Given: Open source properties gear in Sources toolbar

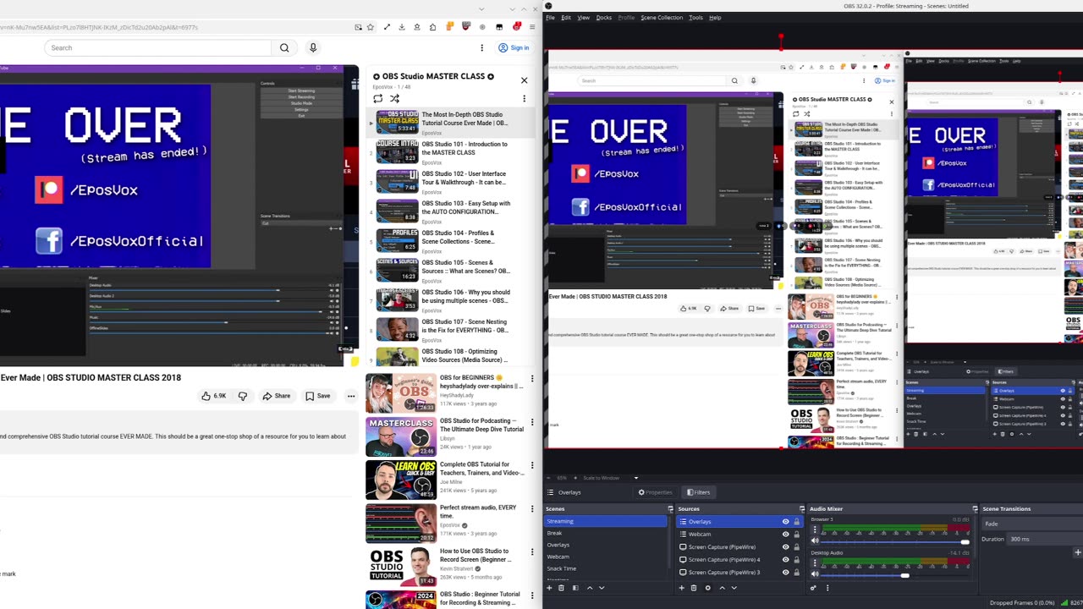Looking at the screenshot, I should coord(708,588).
